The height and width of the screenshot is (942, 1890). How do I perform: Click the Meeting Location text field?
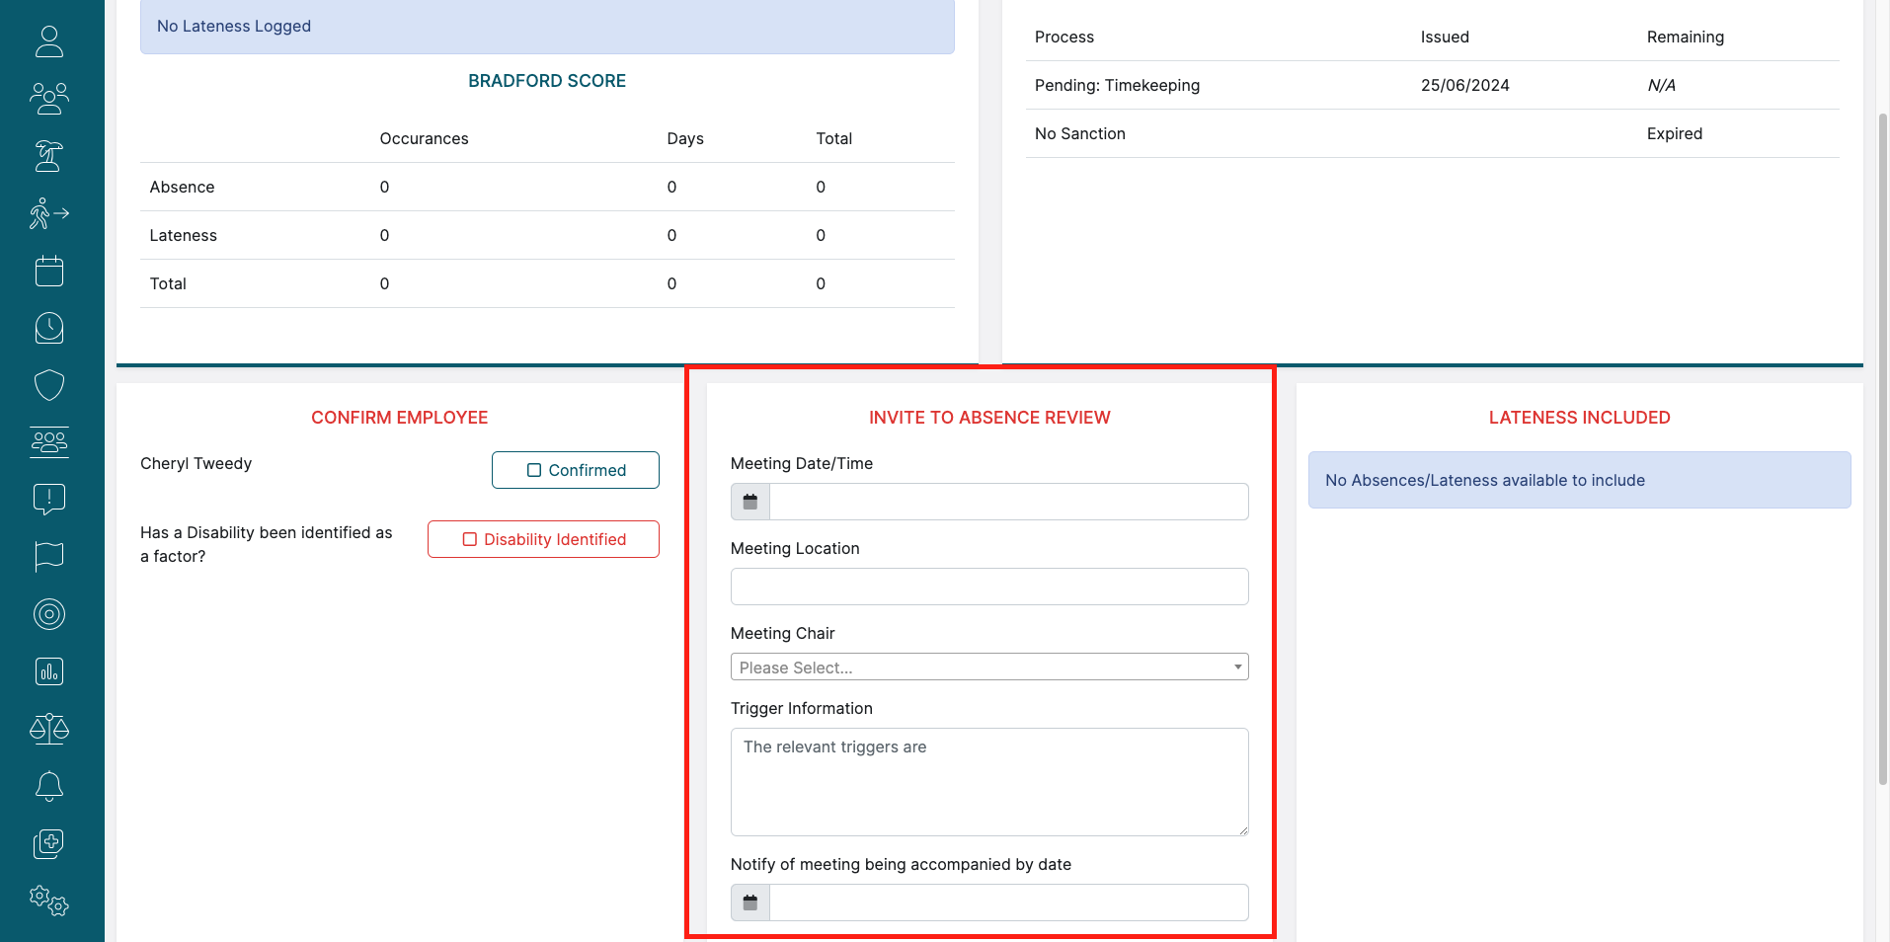coord(988,587)
